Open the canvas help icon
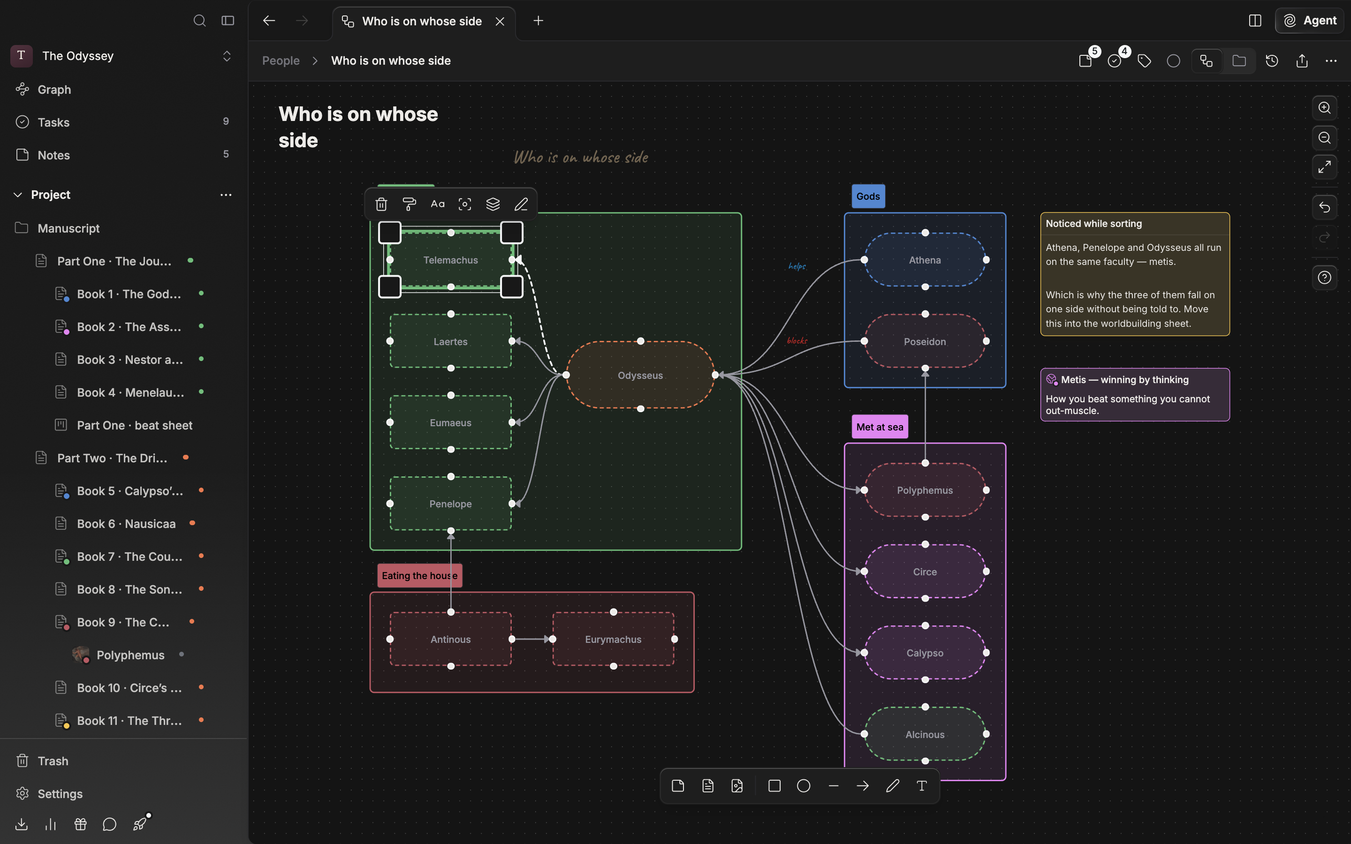Screen dimensions: 1351x844 pyautogui.click(x=1325, y=278)
